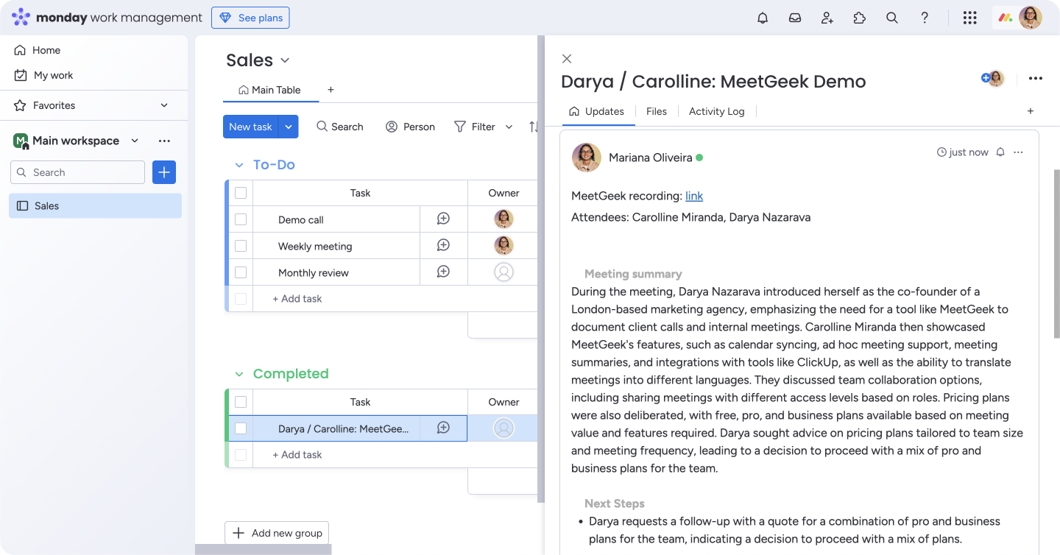Click the workspace Search input field

(78, 172)
